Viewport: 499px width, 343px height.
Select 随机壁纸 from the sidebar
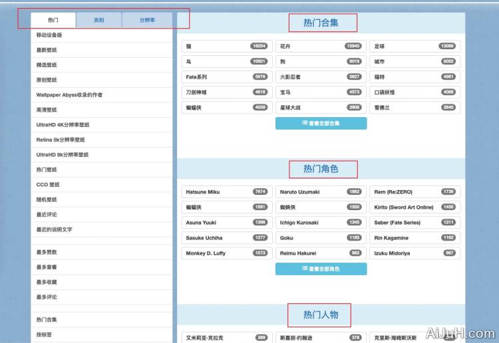tap(47, 199)
